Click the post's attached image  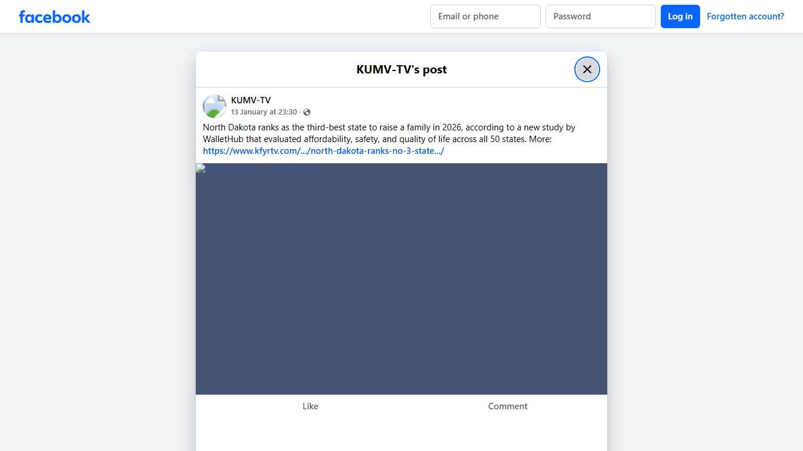[x=401, y=279]
